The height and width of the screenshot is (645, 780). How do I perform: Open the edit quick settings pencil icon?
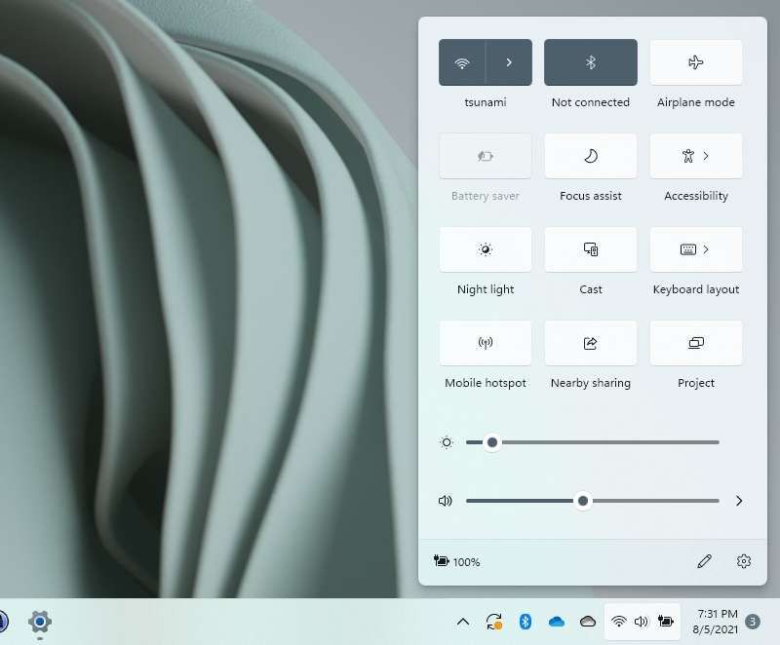[705, 561]
